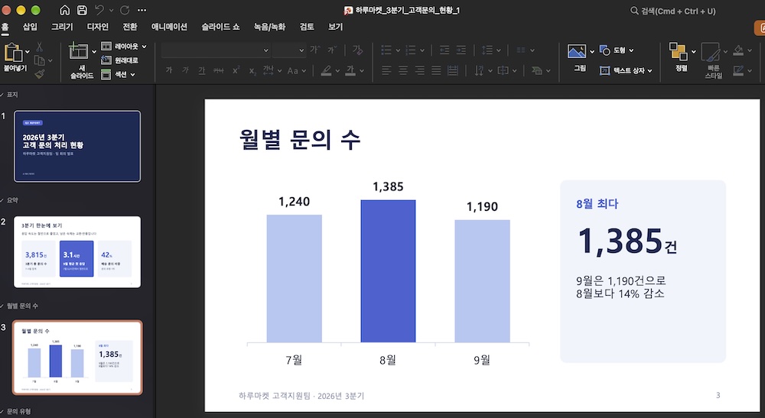The image size is (765, 418).
Task: Click the Decrease Indent icon
Action: [444, 50]
